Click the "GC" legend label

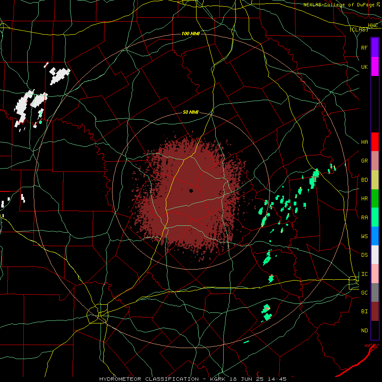[364, 293]
